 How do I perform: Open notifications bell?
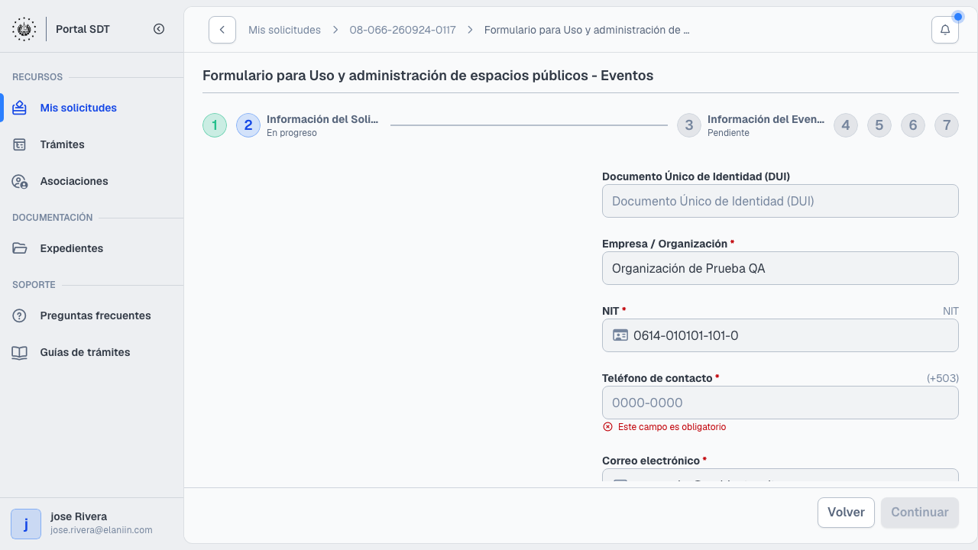click(945, 30)
